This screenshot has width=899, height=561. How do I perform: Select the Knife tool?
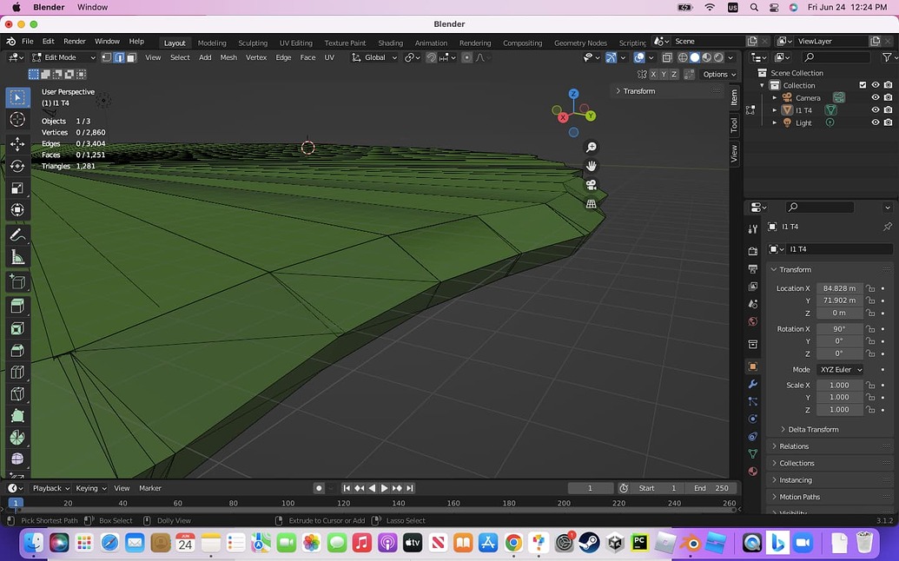pos(17,393)
